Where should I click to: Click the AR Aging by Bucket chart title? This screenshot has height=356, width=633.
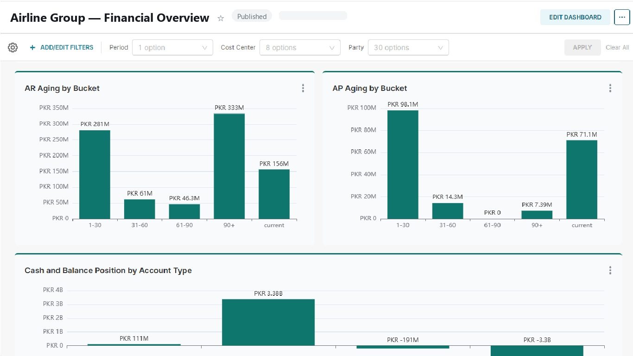coord(62,88)
